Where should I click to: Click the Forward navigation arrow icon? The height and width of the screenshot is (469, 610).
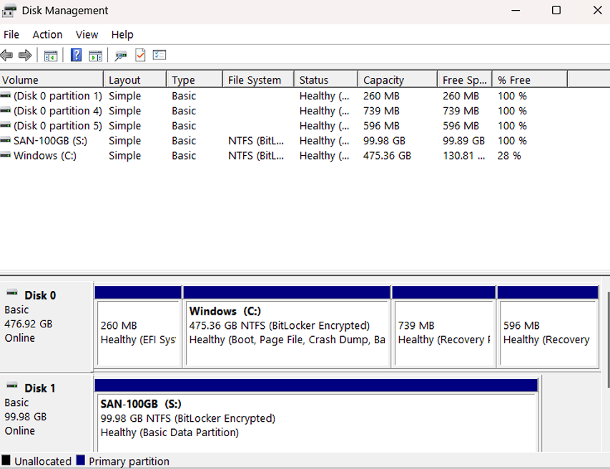pyautogui.click(x=26, y=55)
